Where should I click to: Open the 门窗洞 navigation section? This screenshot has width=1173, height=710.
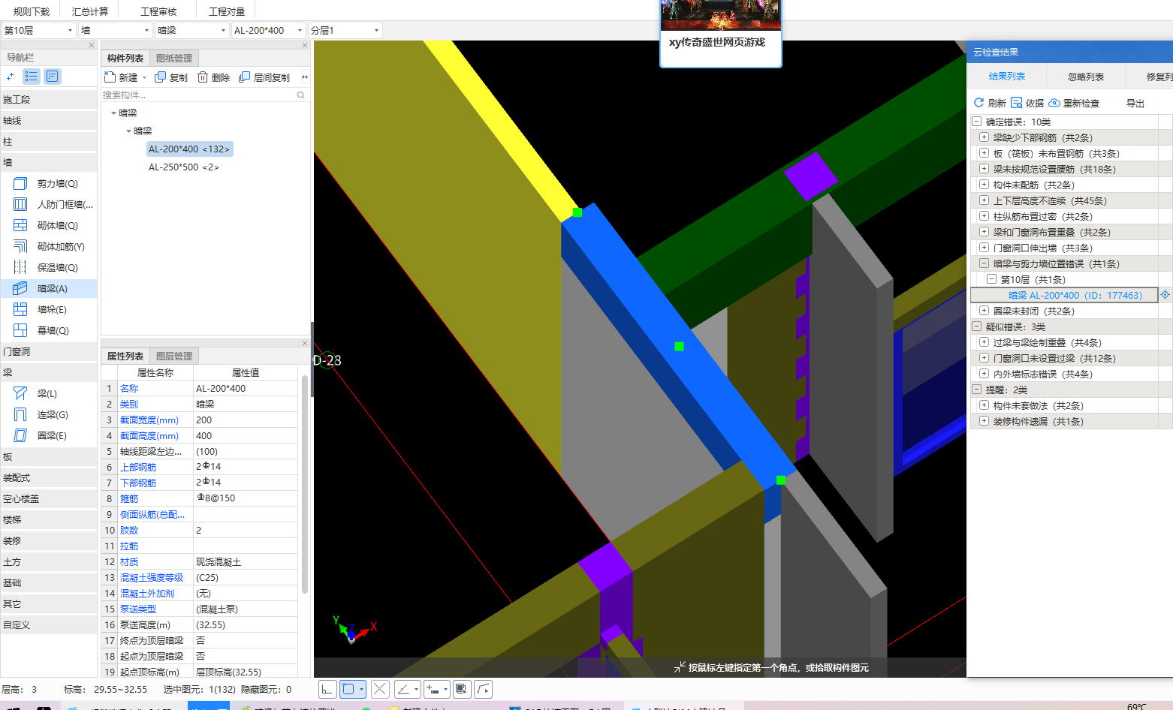pyautogui.click(x=49, y=351)
